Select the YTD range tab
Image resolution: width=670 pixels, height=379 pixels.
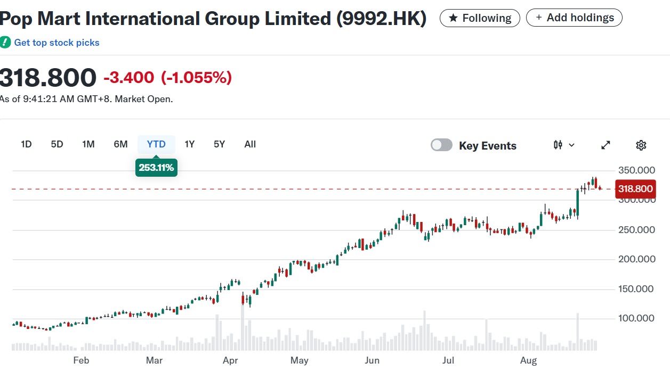click(156, 144)
